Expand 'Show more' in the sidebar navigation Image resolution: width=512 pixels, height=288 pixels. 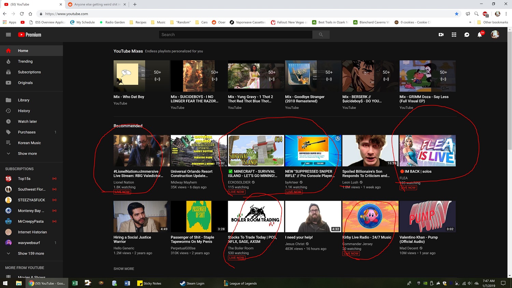(x=27, y=154)
